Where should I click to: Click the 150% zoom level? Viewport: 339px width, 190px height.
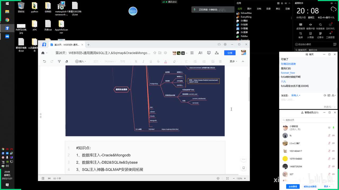pos(239,178)
